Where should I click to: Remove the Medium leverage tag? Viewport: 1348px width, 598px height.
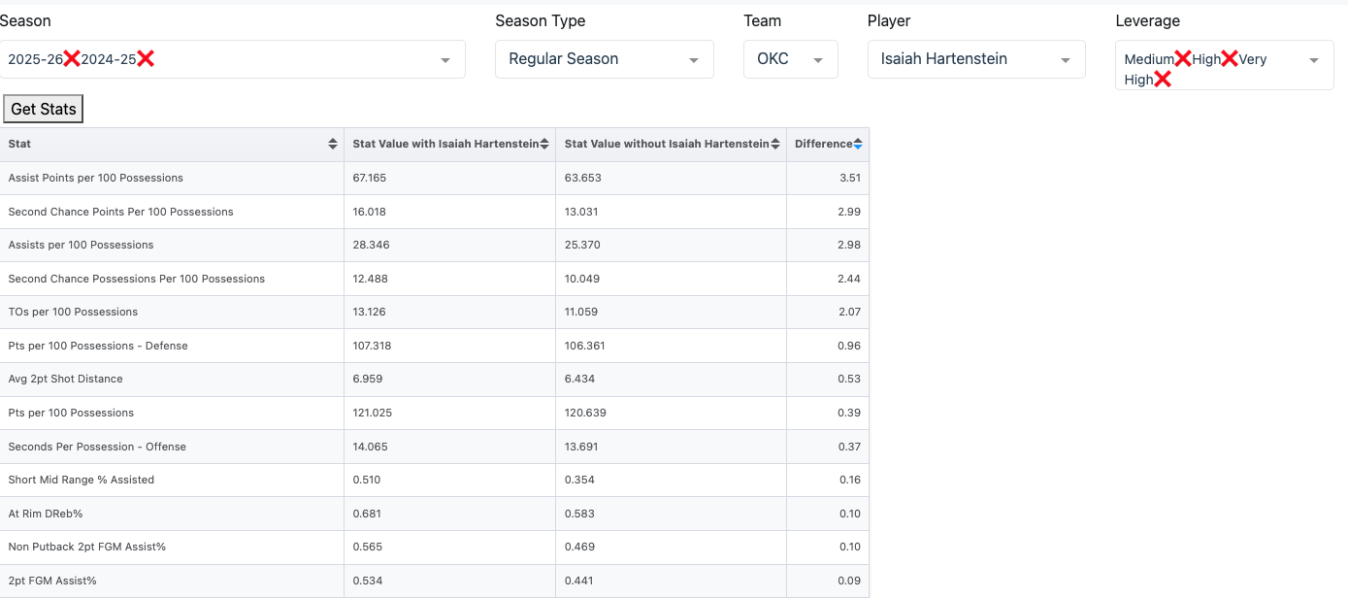coord(1183,59)
